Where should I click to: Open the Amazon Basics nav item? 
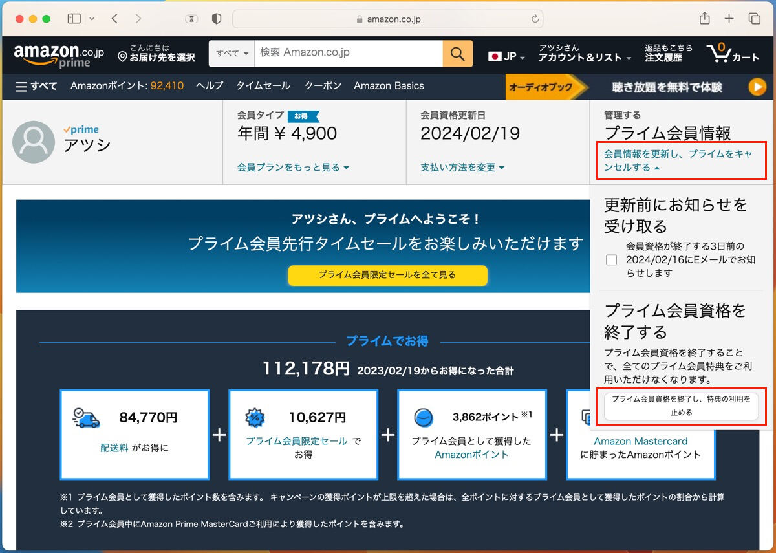[389, 86]
